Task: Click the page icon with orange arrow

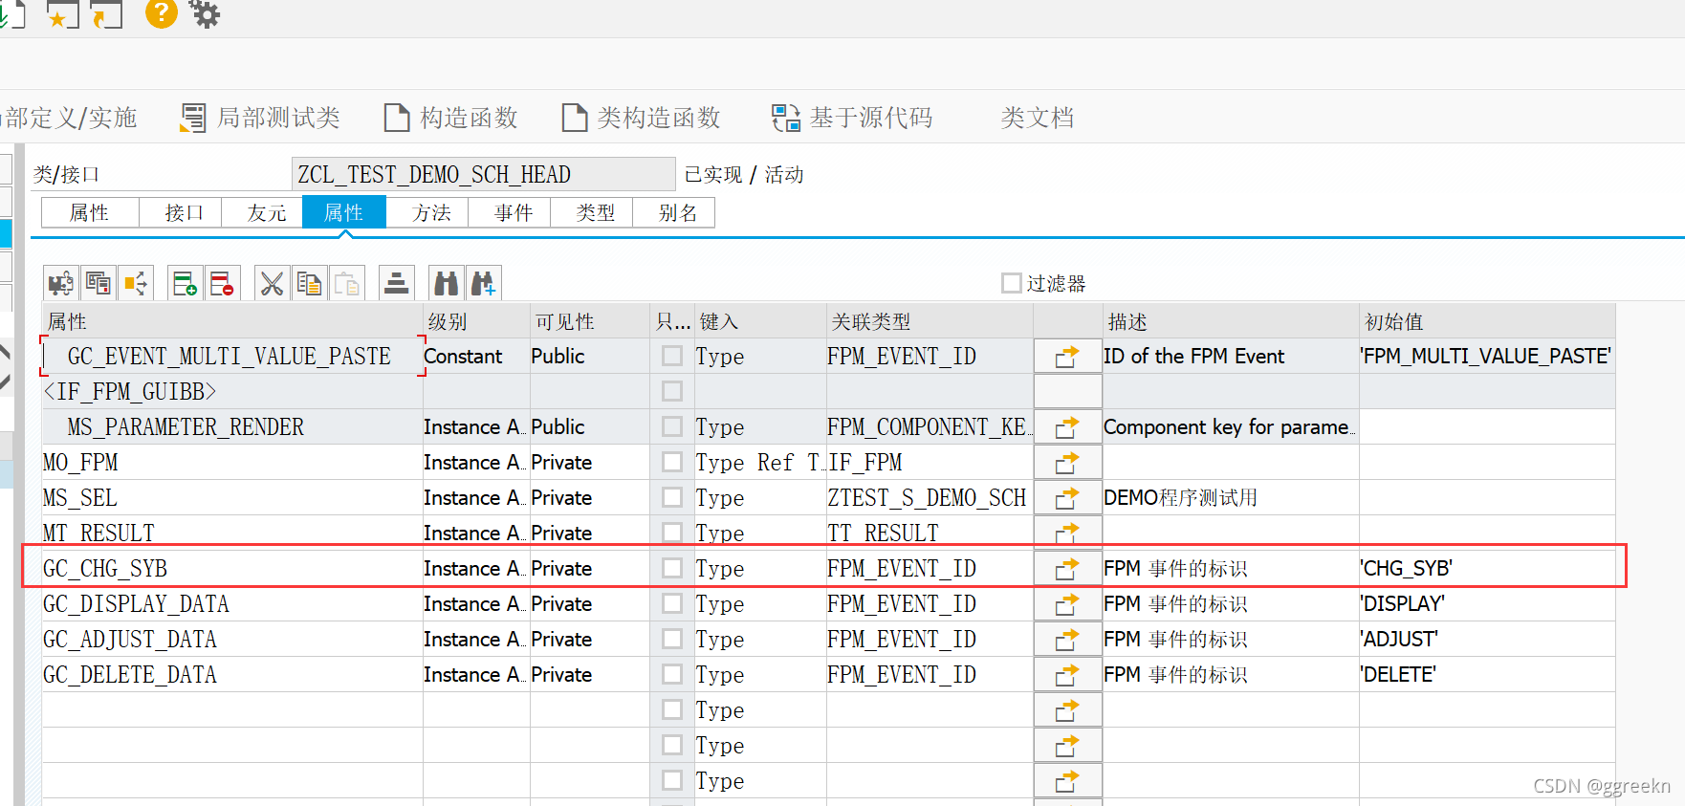Action: pyautogui.click(x=107, y=13)
